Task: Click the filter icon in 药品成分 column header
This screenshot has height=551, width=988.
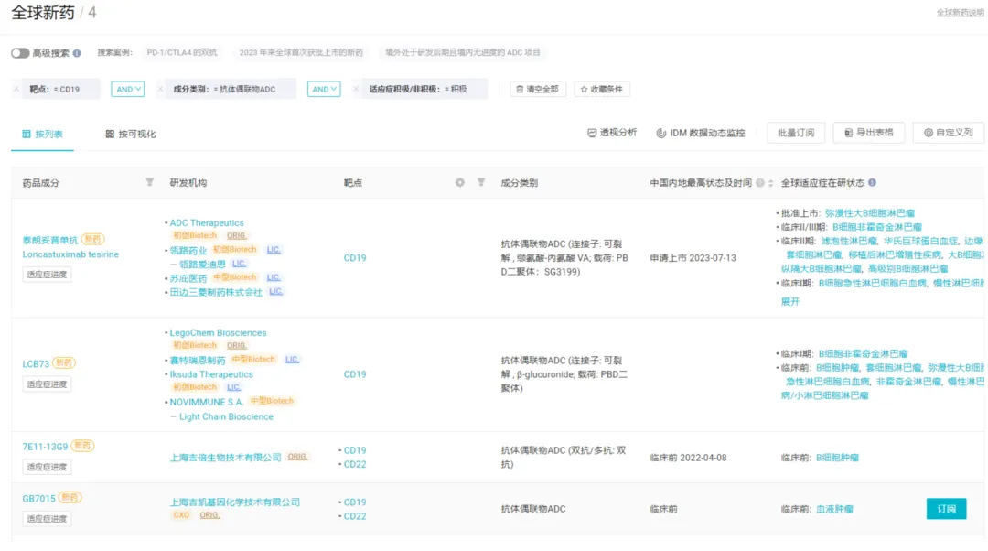Action: (150, 182)
